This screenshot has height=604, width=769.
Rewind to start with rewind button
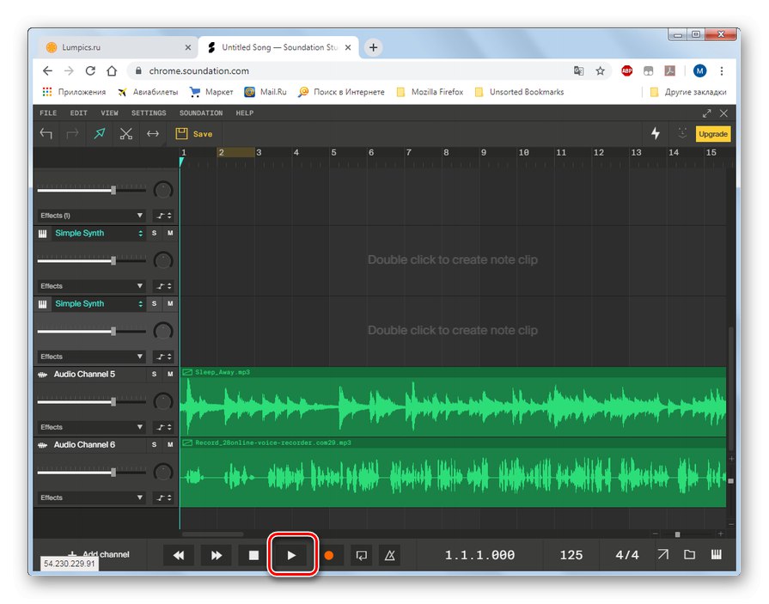click(179, 556)
